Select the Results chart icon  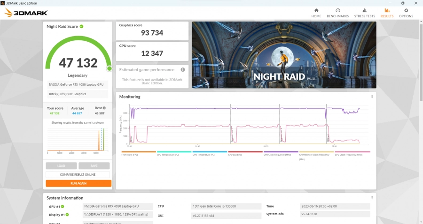click(387, 10)
